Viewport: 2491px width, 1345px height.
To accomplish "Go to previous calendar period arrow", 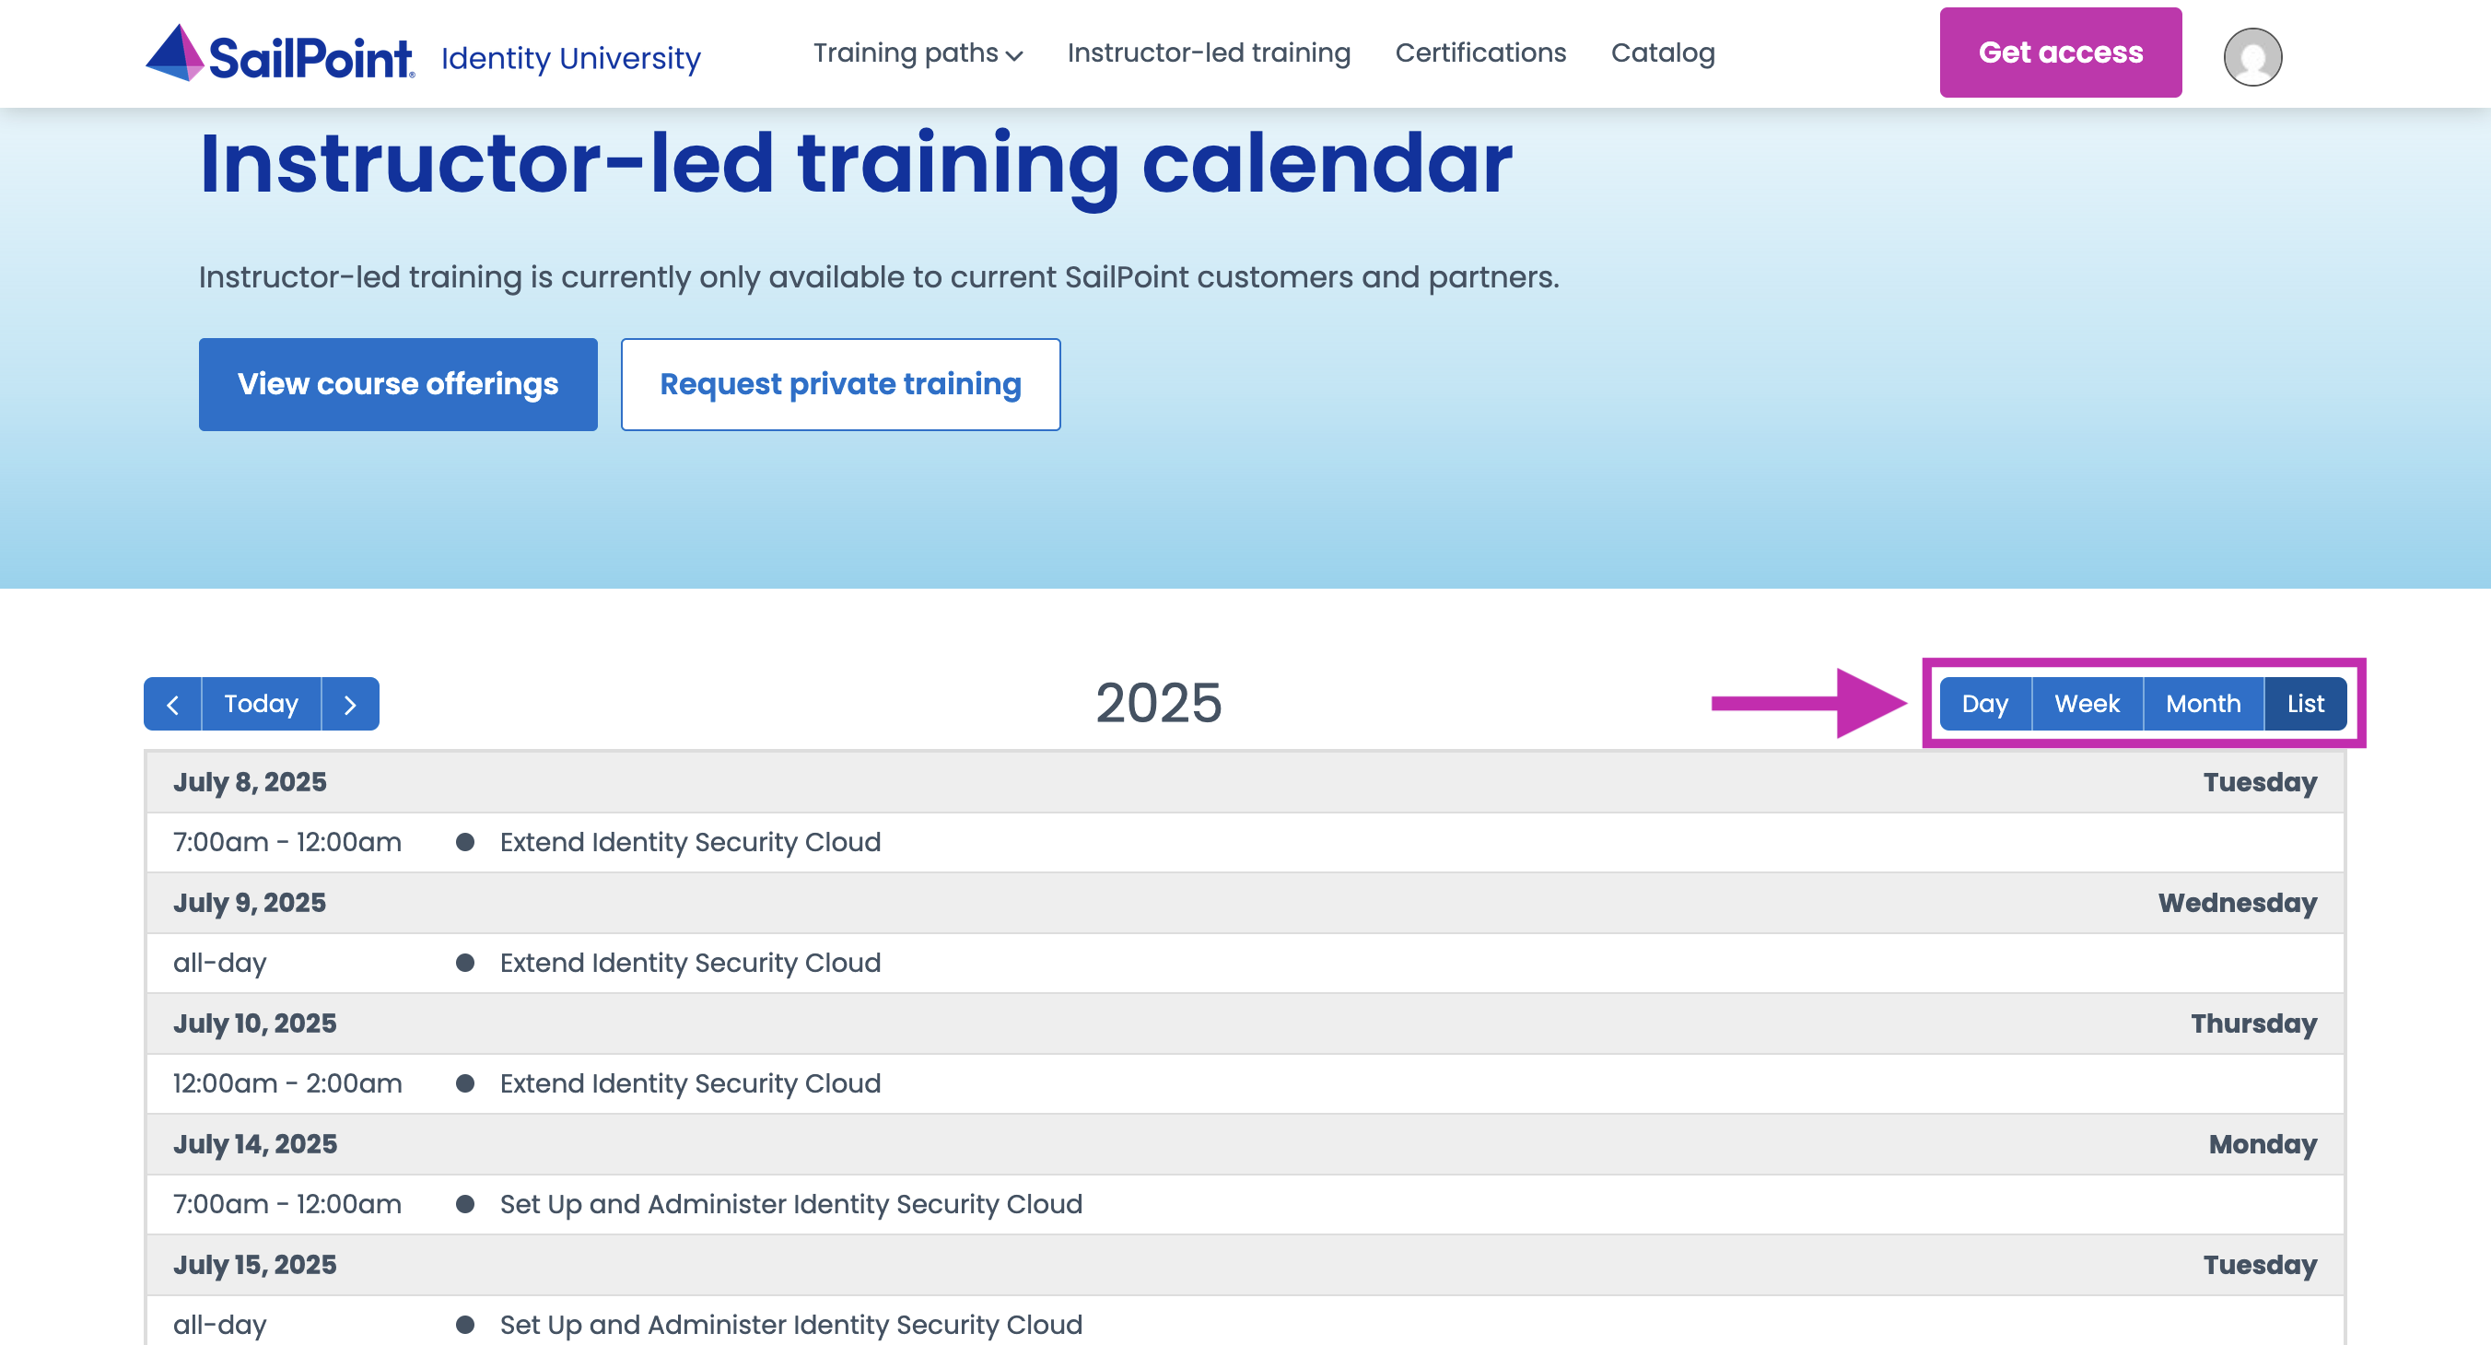I will (172, 704).
